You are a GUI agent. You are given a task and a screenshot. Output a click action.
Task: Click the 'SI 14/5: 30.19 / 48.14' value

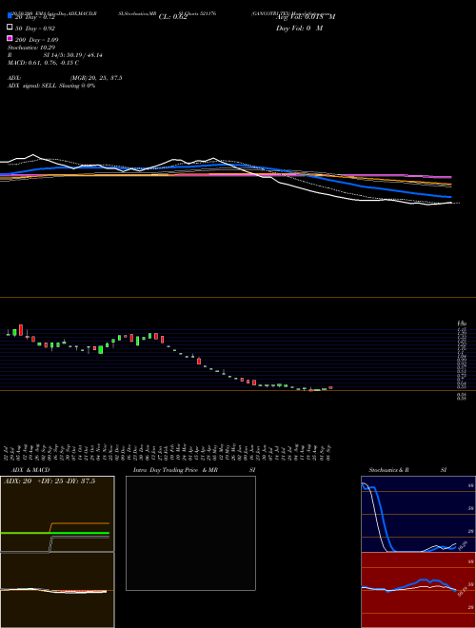click(72, 55)
